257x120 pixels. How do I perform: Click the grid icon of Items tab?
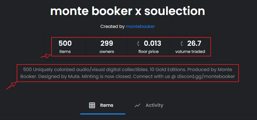(x=92, y=105)
